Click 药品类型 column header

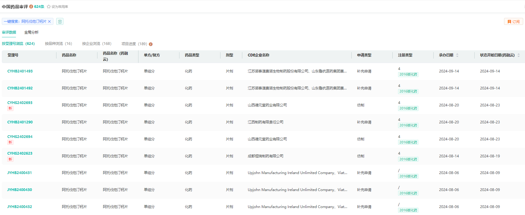[x=192, y=55]
